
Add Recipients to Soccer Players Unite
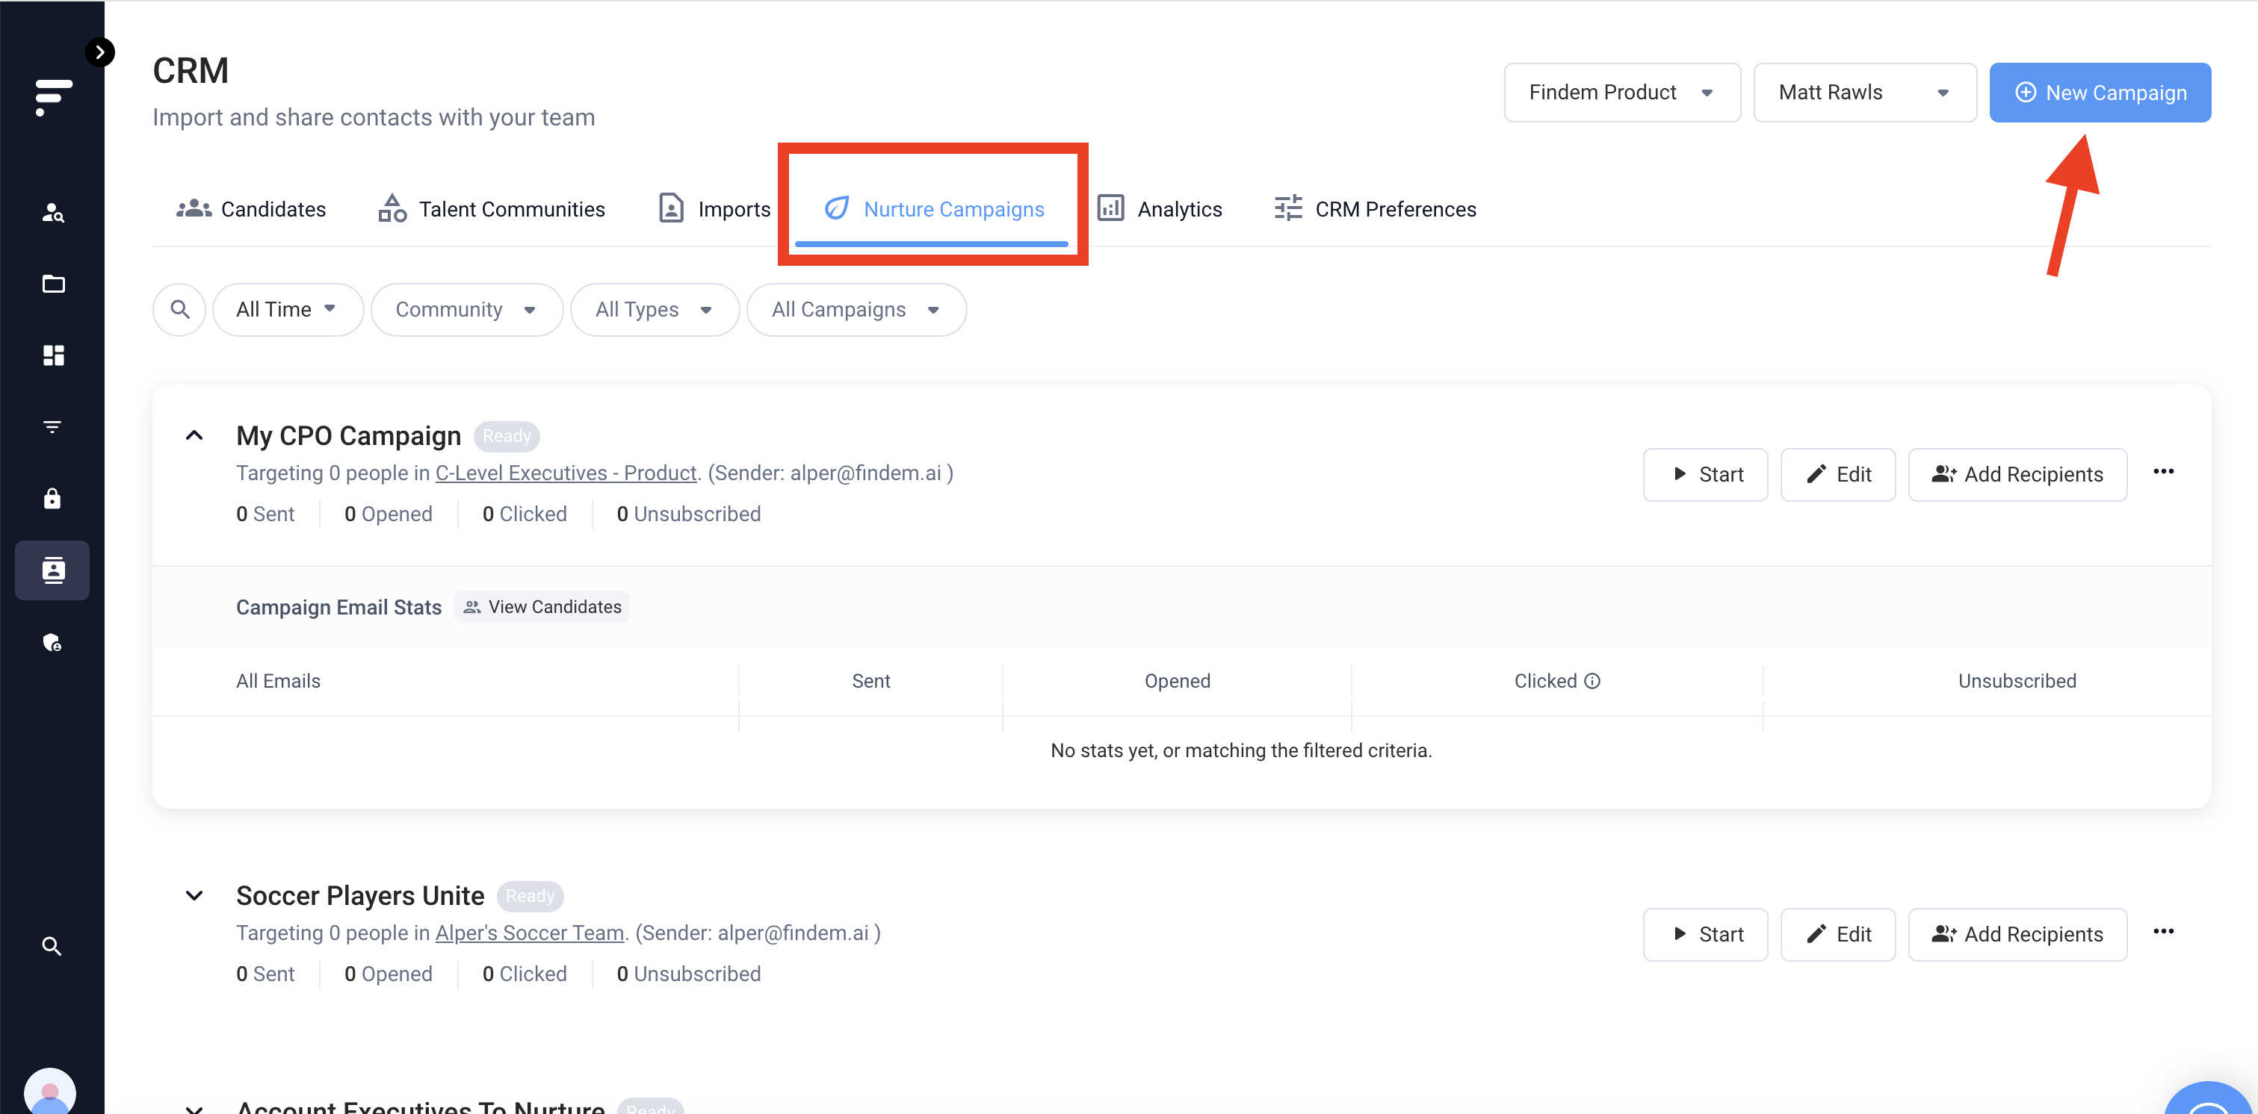click(x=2018, y=933)
